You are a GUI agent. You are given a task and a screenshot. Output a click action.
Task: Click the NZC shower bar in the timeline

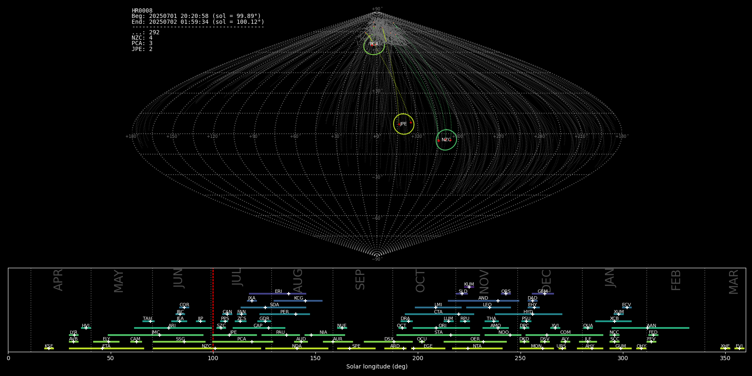(x=207, y=348)
